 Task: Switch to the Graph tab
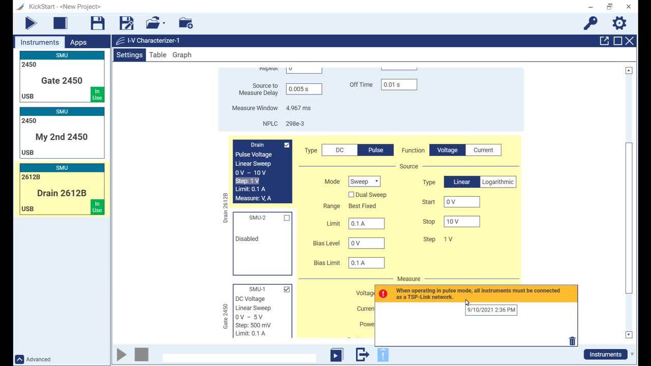click(x=182, y=55)
